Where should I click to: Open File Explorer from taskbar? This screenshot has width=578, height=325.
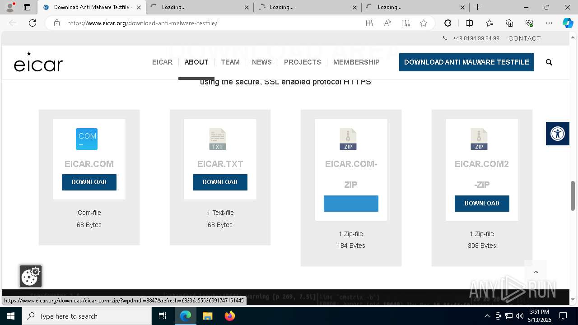click(207, 316)
